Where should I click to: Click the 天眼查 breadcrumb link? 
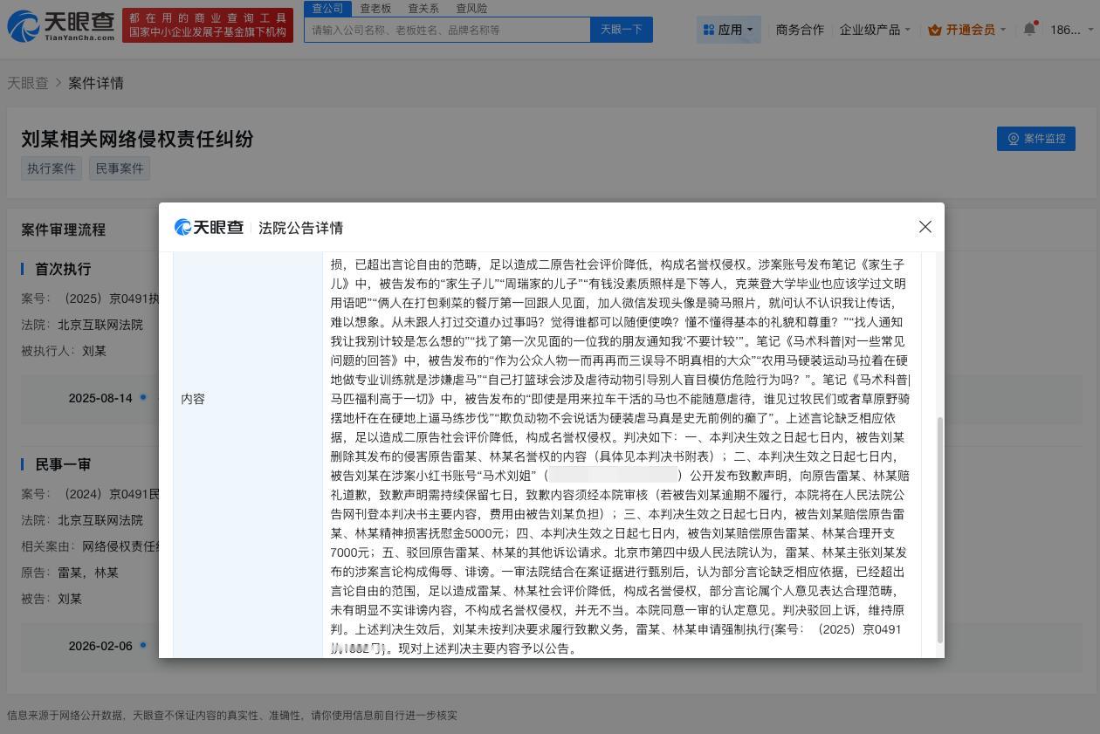[28, 83]
